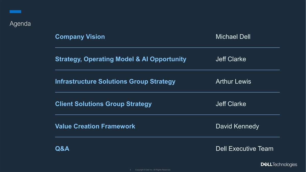Click the slide number 4 in footer
306x172 pixels.
pyautogui.click(x=131, y=170)
